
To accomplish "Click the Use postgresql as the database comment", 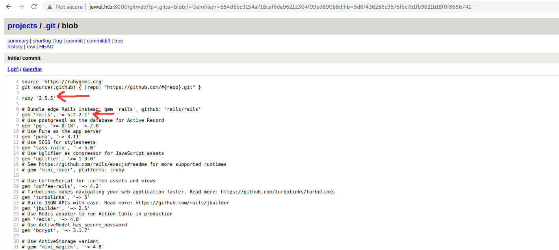I will pos(93,120).
